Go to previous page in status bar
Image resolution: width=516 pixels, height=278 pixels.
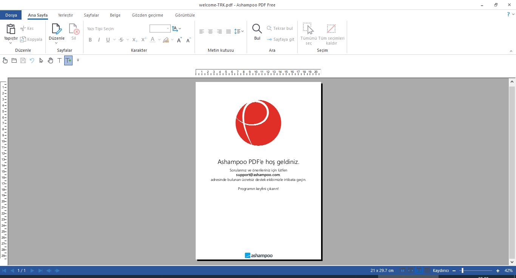coord(12,271)
